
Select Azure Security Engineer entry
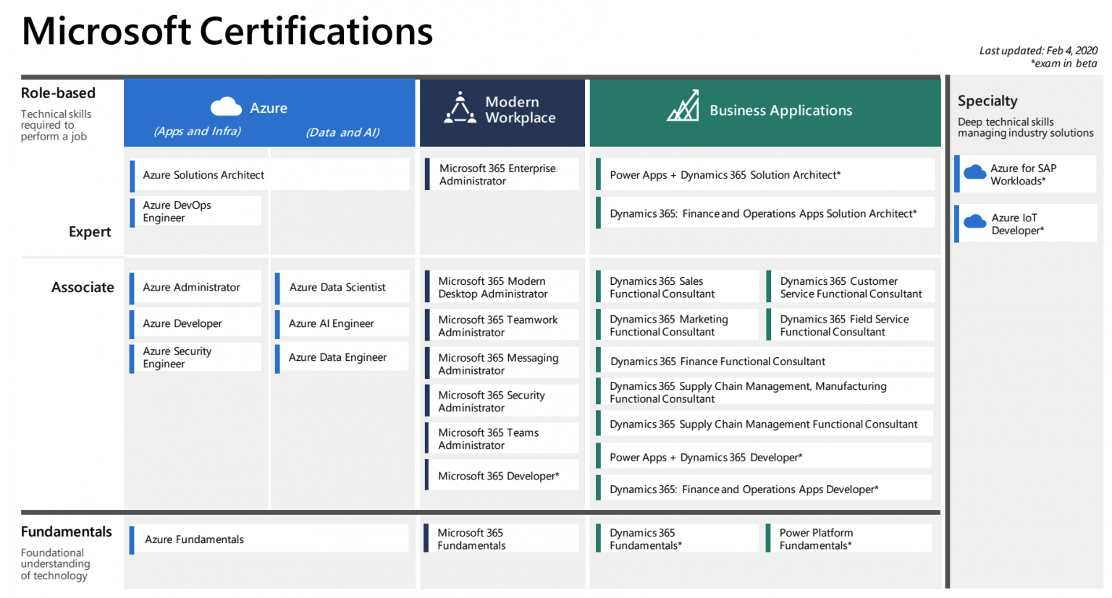[x=195, y=358]
